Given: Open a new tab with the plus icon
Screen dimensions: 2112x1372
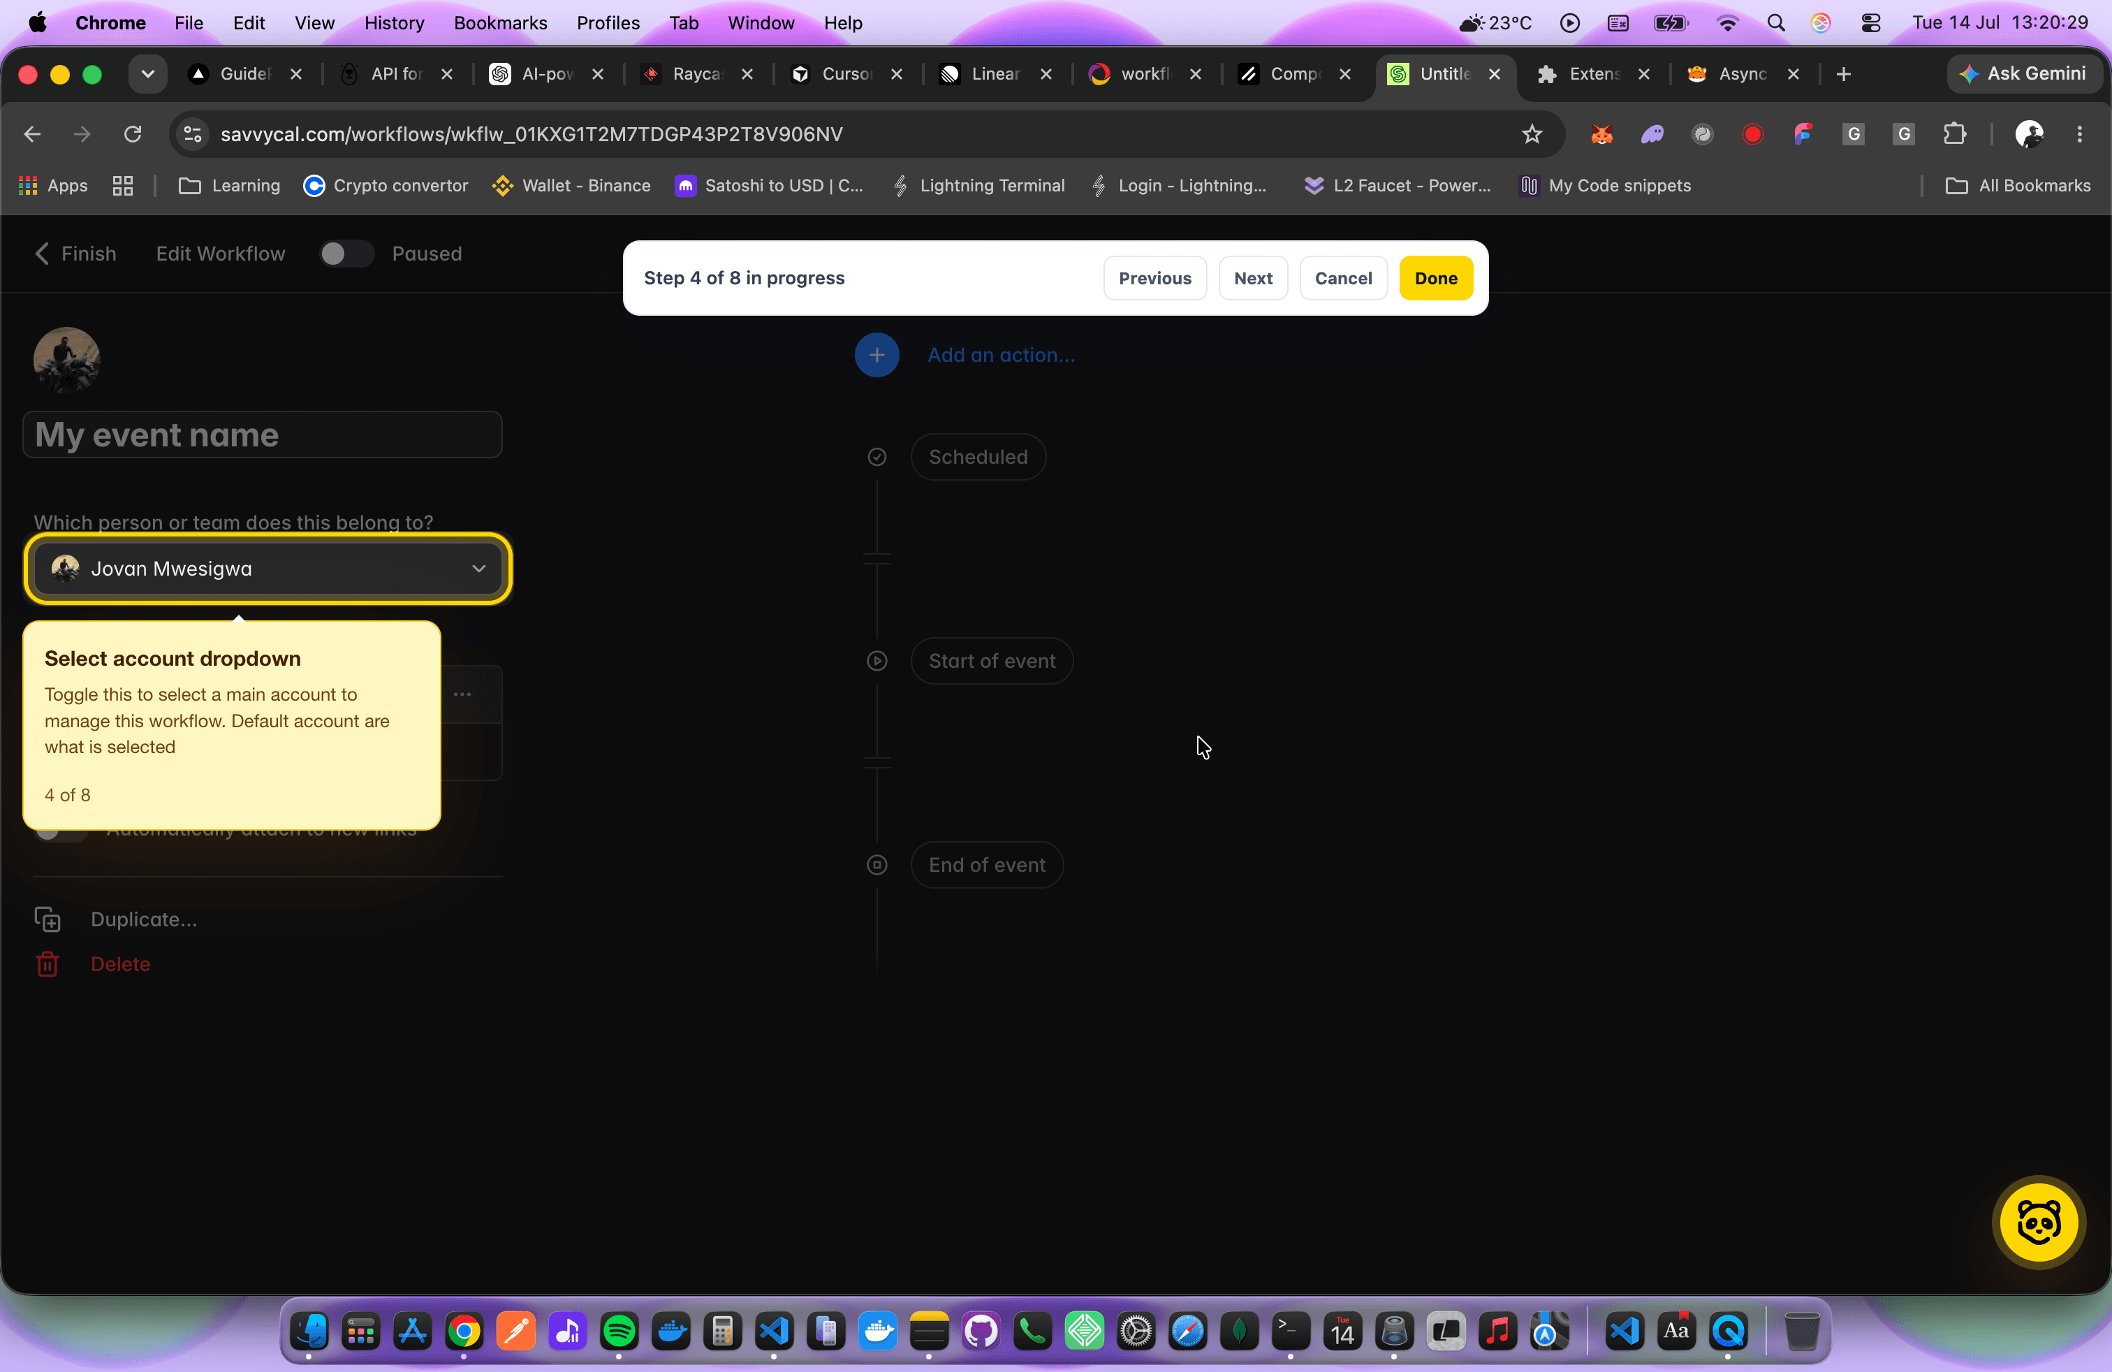Looking at the screenshot, I should click(x=1843, y=75).
